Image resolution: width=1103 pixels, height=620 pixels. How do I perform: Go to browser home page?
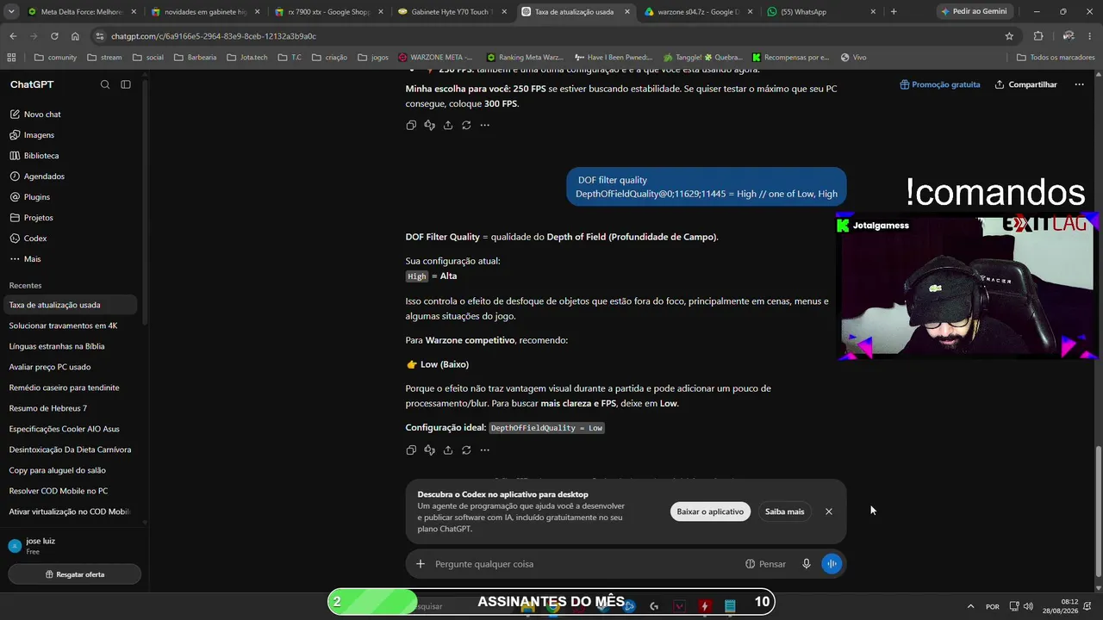point(75,36)
